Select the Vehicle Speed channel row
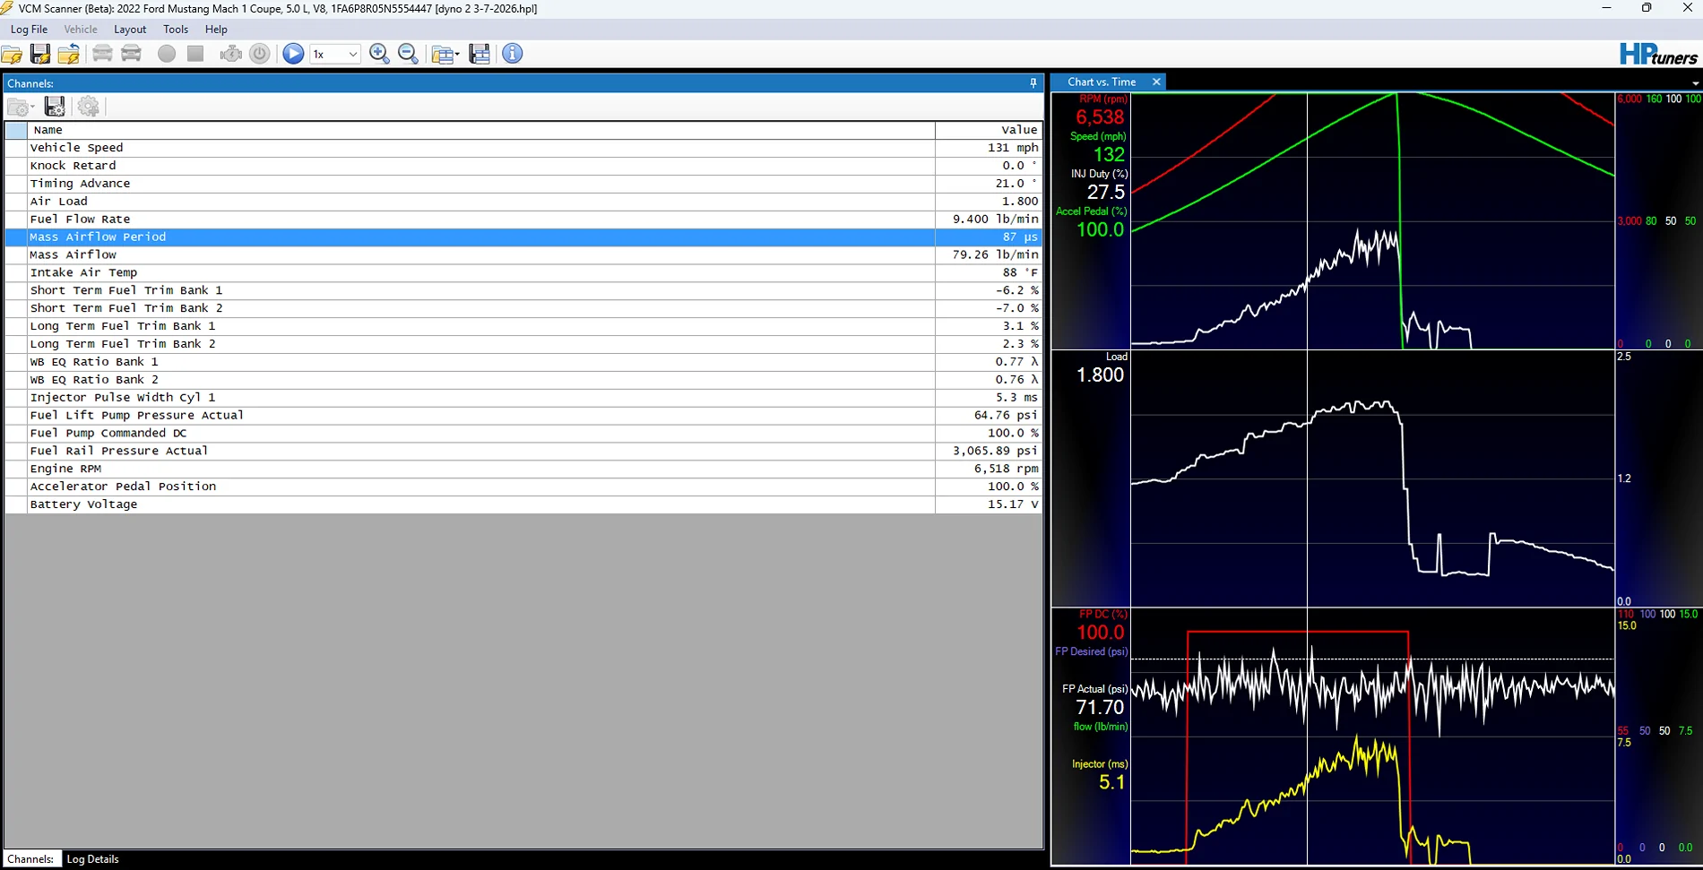This screenshot has height=870, width=1703. coord(523,148)
